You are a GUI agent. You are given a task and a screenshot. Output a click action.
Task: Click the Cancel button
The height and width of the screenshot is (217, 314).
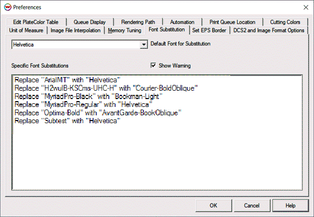pos(251,205)
